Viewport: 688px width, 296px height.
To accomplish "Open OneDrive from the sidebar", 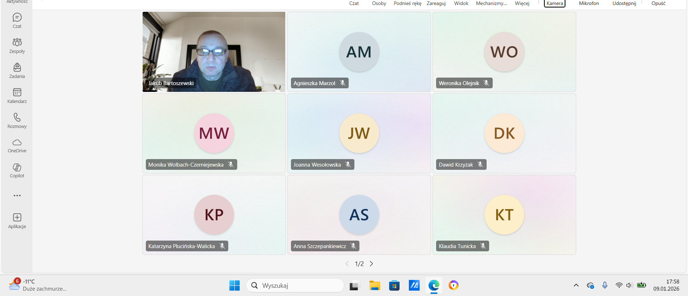I will click(x=17, y=145).
